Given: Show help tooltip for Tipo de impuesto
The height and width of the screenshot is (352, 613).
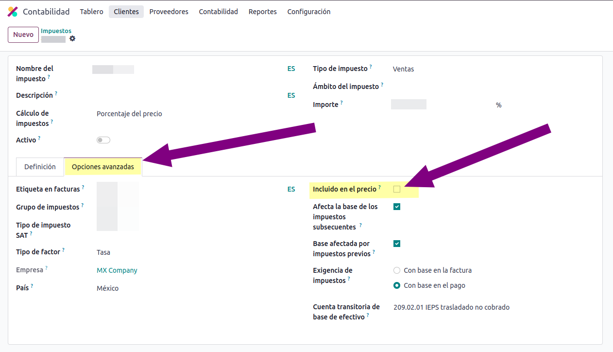Looking at the screenshot, I should pos(371,67).
